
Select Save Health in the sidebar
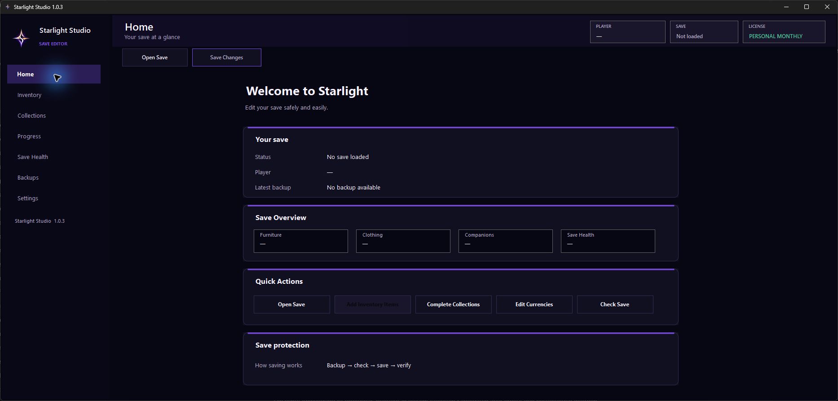tap(54, 157)
